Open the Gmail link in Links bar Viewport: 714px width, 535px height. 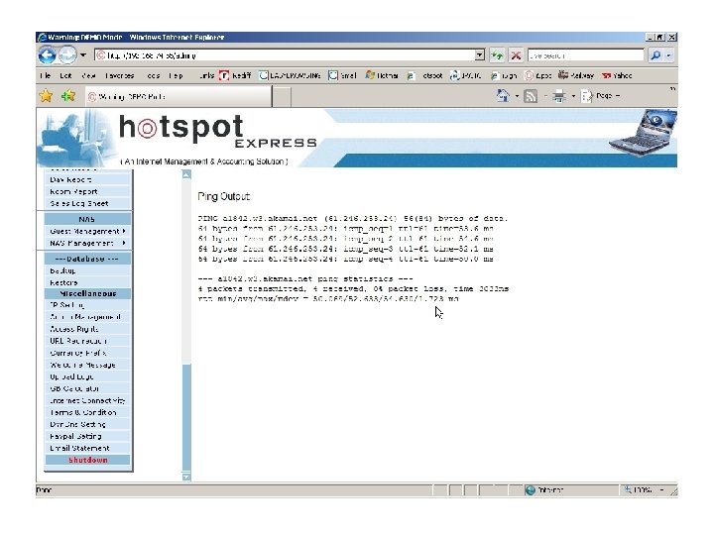(x=342, y=75)
